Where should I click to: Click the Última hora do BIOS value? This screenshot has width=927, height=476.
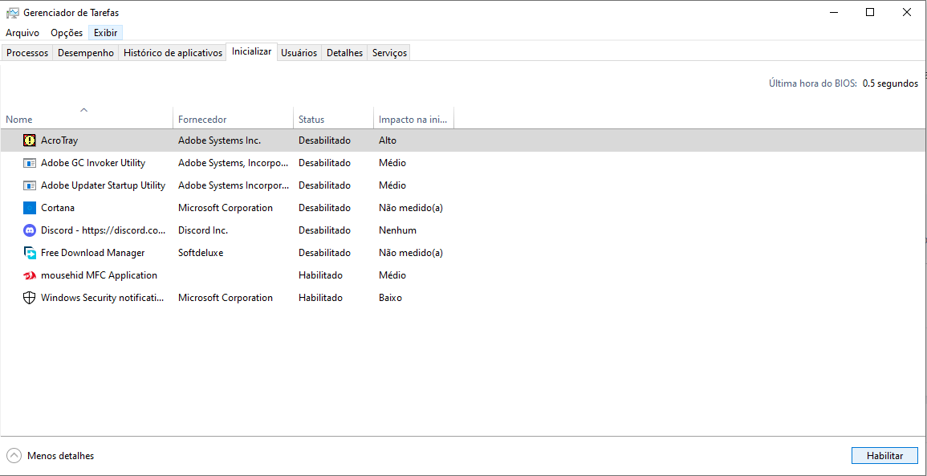(890, 84)
